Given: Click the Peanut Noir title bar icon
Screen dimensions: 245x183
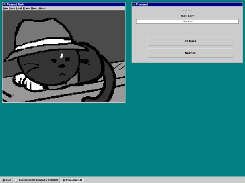Looking at the screenshot, I should pos(5,5).
